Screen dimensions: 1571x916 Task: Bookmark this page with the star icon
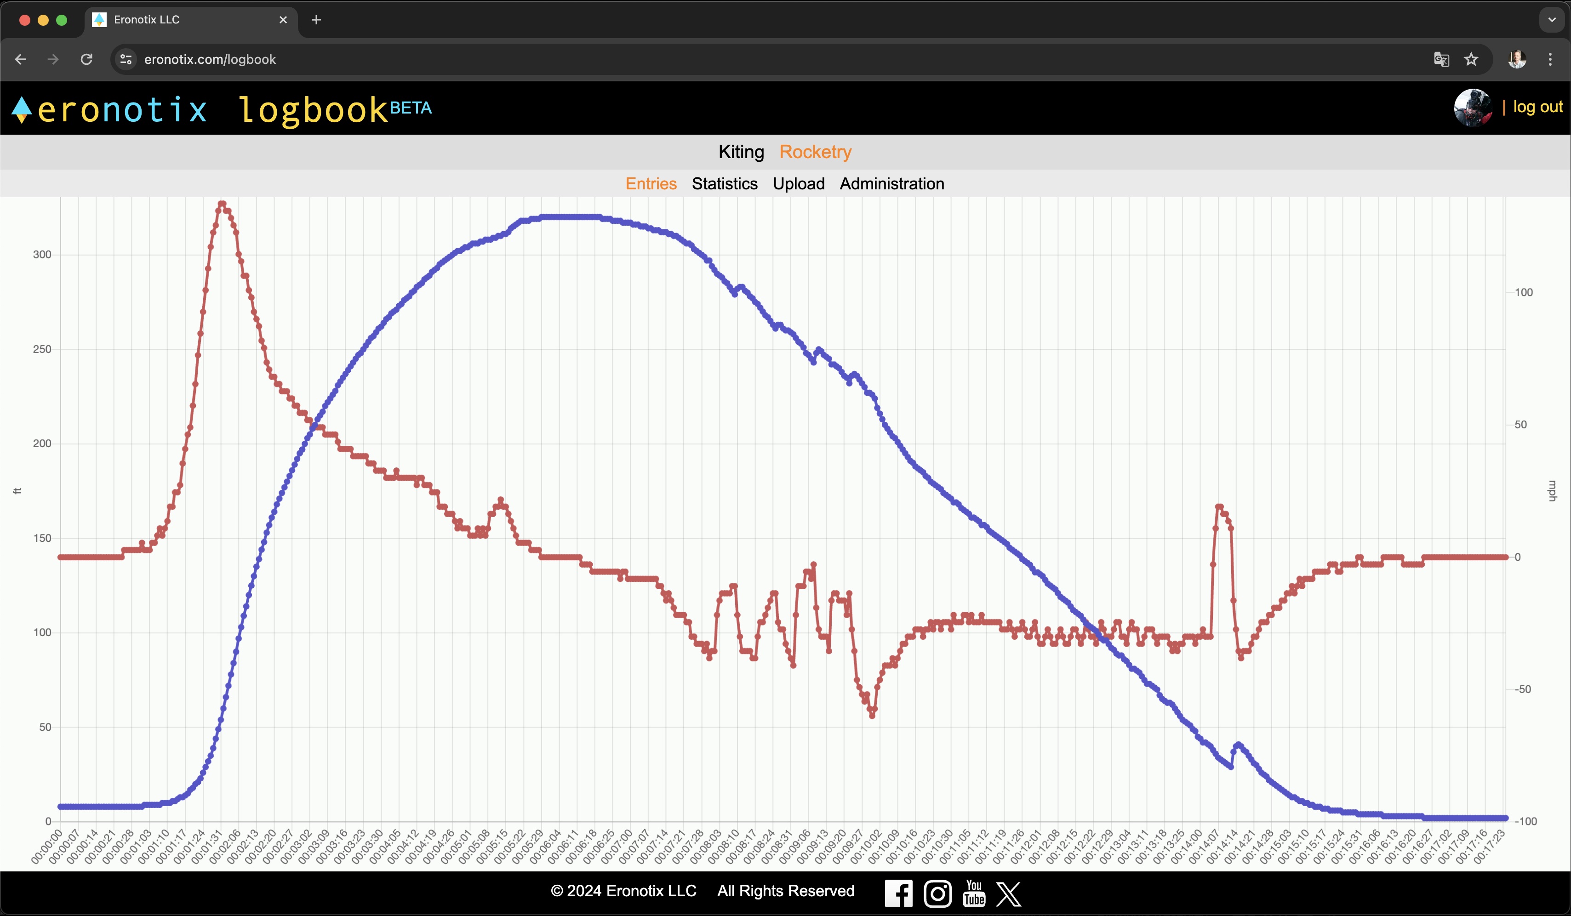(x=1471, y=59)
